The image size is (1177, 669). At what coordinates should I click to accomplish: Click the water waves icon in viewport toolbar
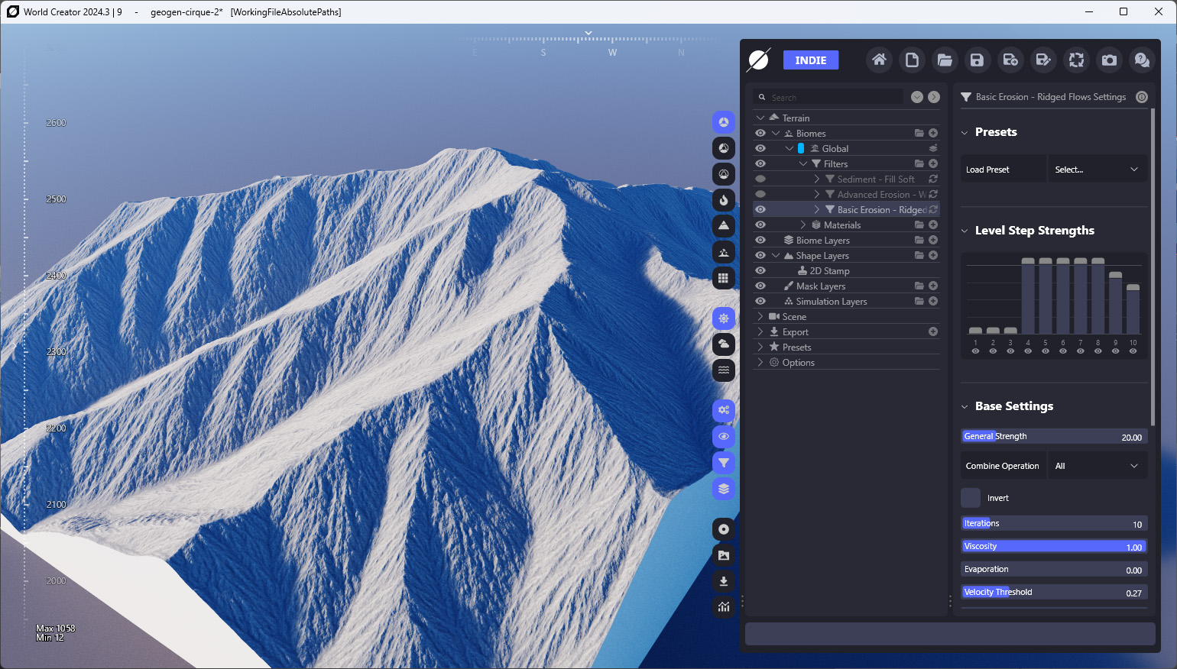coord(724,370)
